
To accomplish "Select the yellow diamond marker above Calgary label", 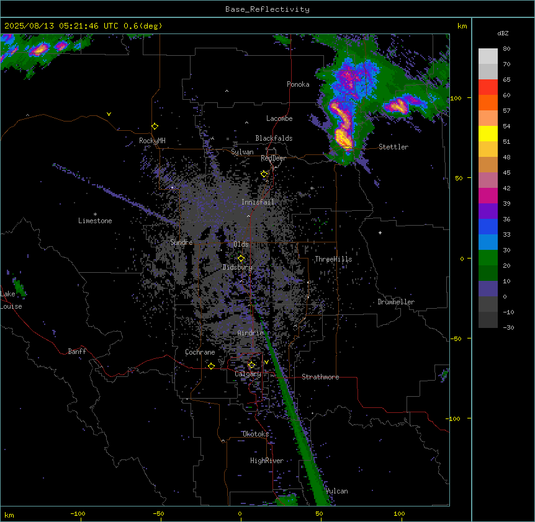I will pos(251,365).
